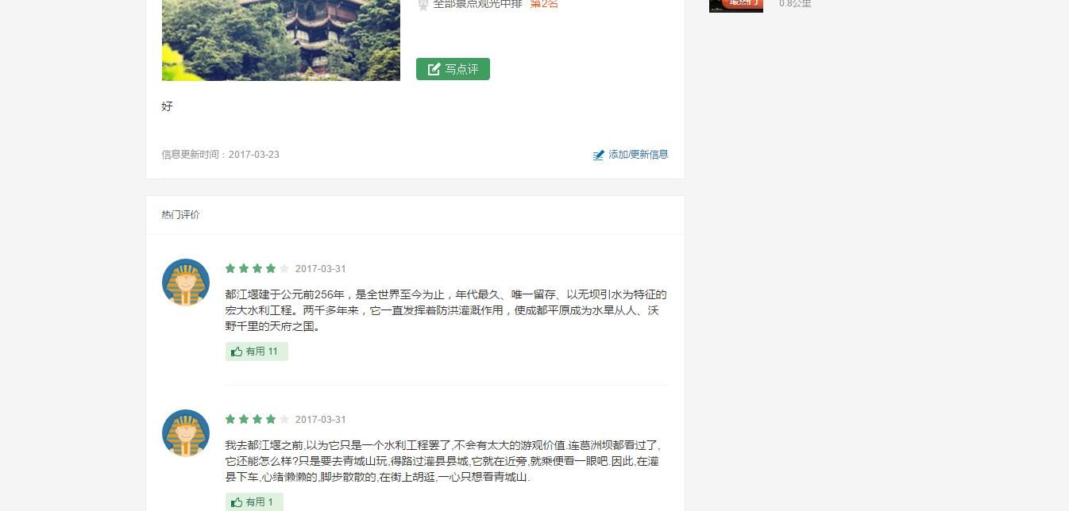Click the empty fifth star of the first review

(x=284, y=268)
